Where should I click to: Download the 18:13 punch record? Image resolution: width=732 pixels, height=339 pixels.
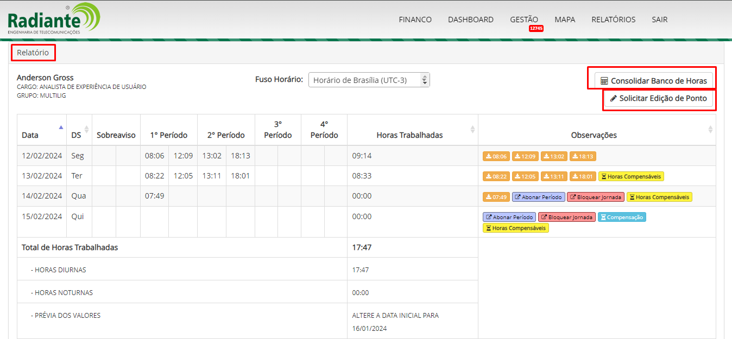click(583, 156)
